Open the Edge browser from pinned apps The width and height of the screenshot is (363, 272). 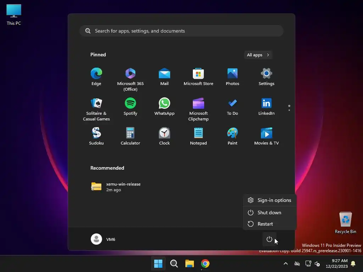tap(96, 77)
